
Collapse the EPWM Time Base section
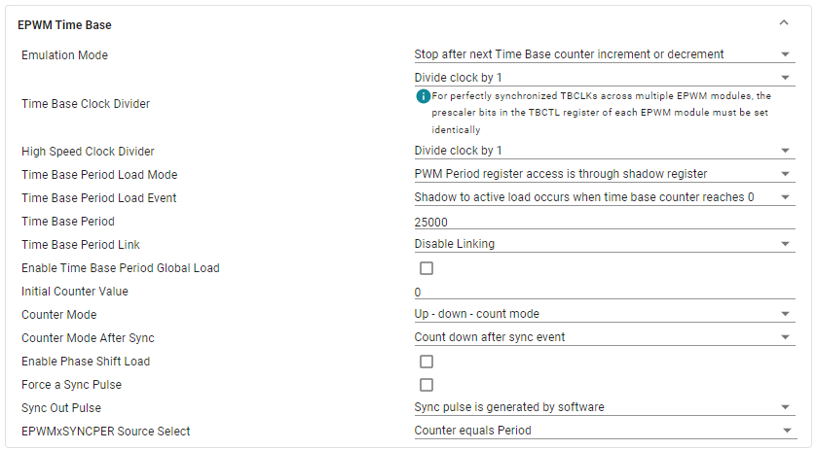(784, 23)
